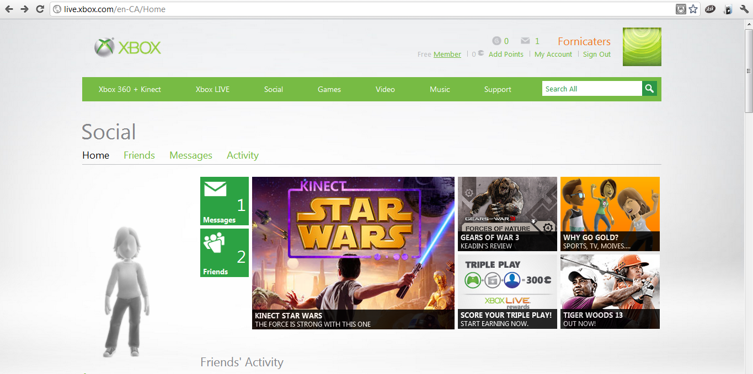The image size is (753, 374).
Task: Open the Xbox LIVE menu
Action: click(212, 89)
